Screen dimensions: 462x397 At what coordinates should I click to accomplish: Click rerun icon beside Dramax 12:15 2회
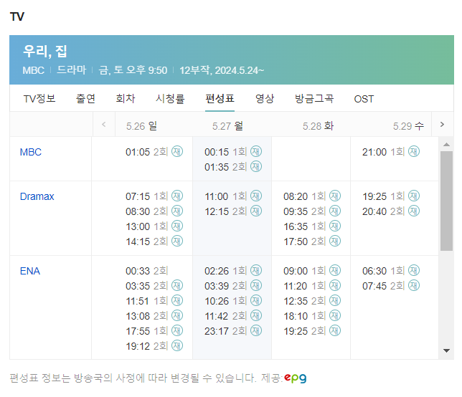(x=256, y=211)
